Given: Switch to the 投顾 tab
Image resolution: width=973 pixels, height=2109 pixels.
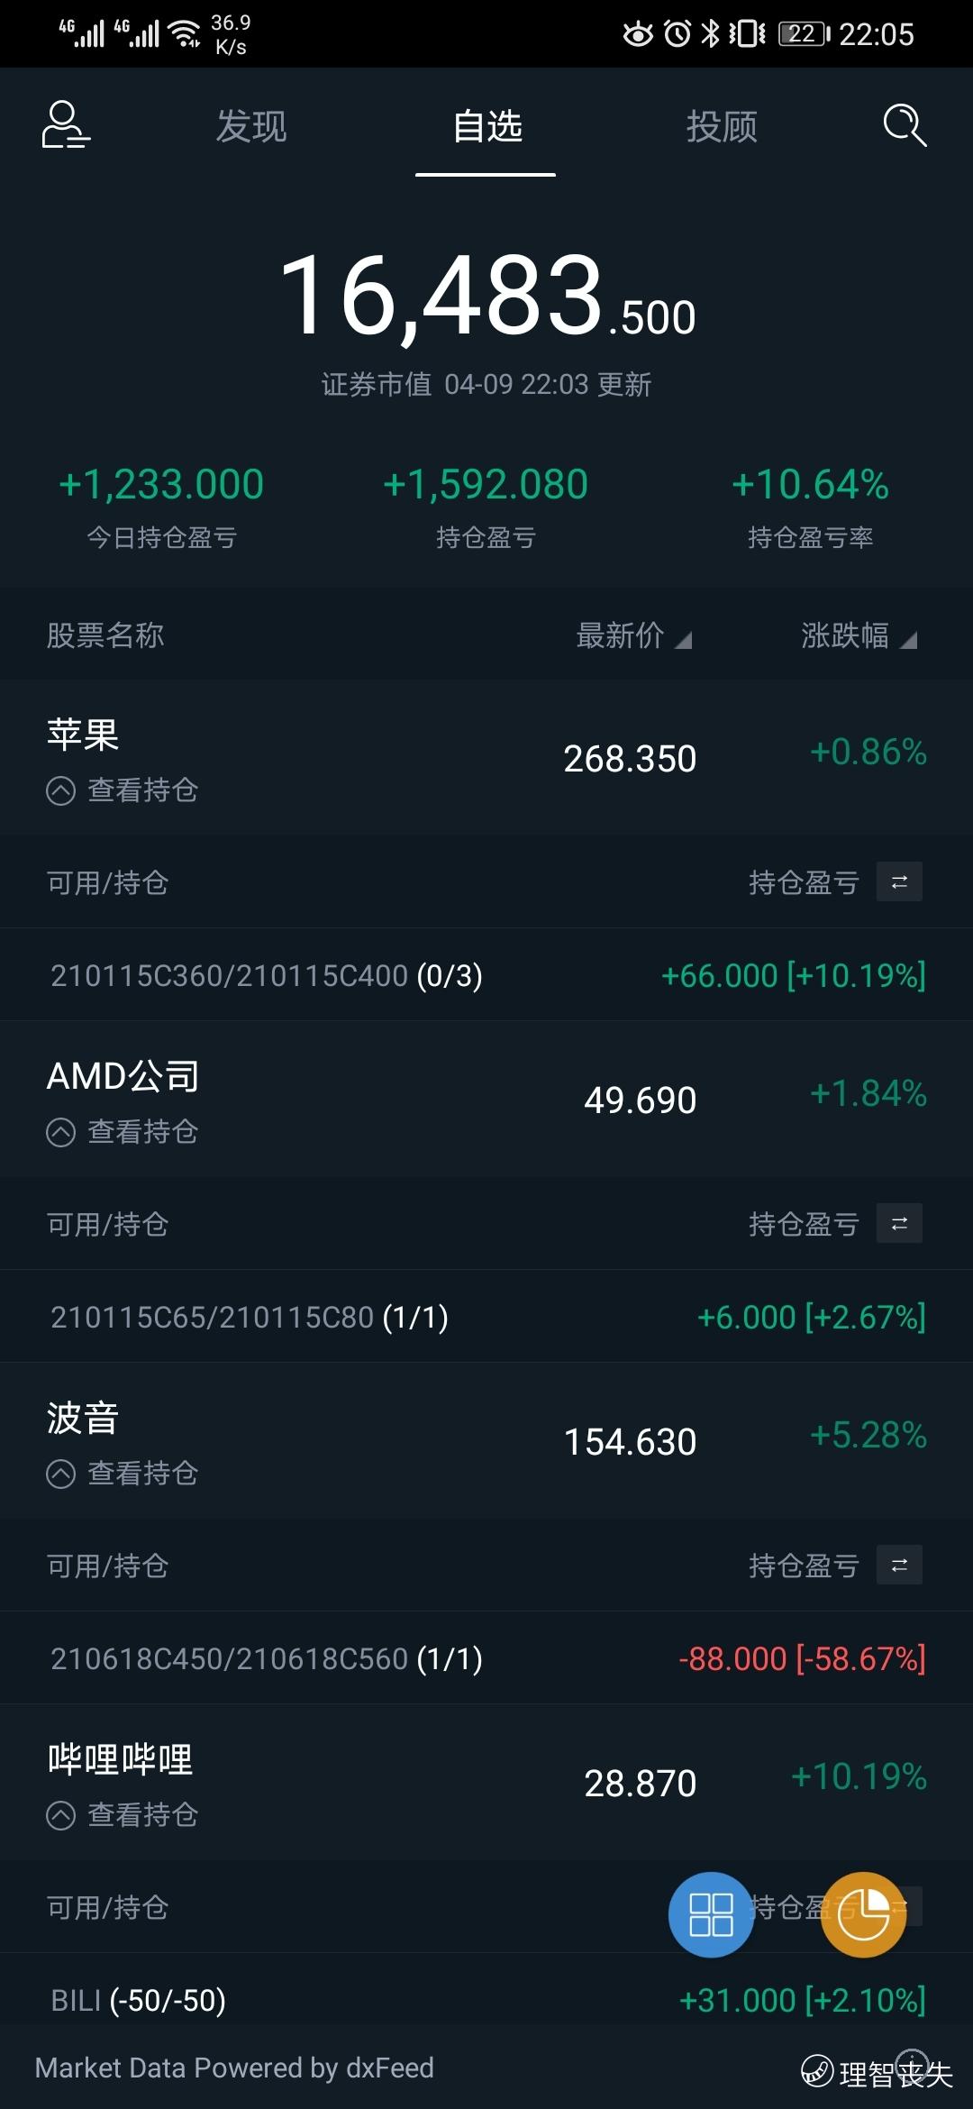Looking at the screenshot, I should (722, 126).
